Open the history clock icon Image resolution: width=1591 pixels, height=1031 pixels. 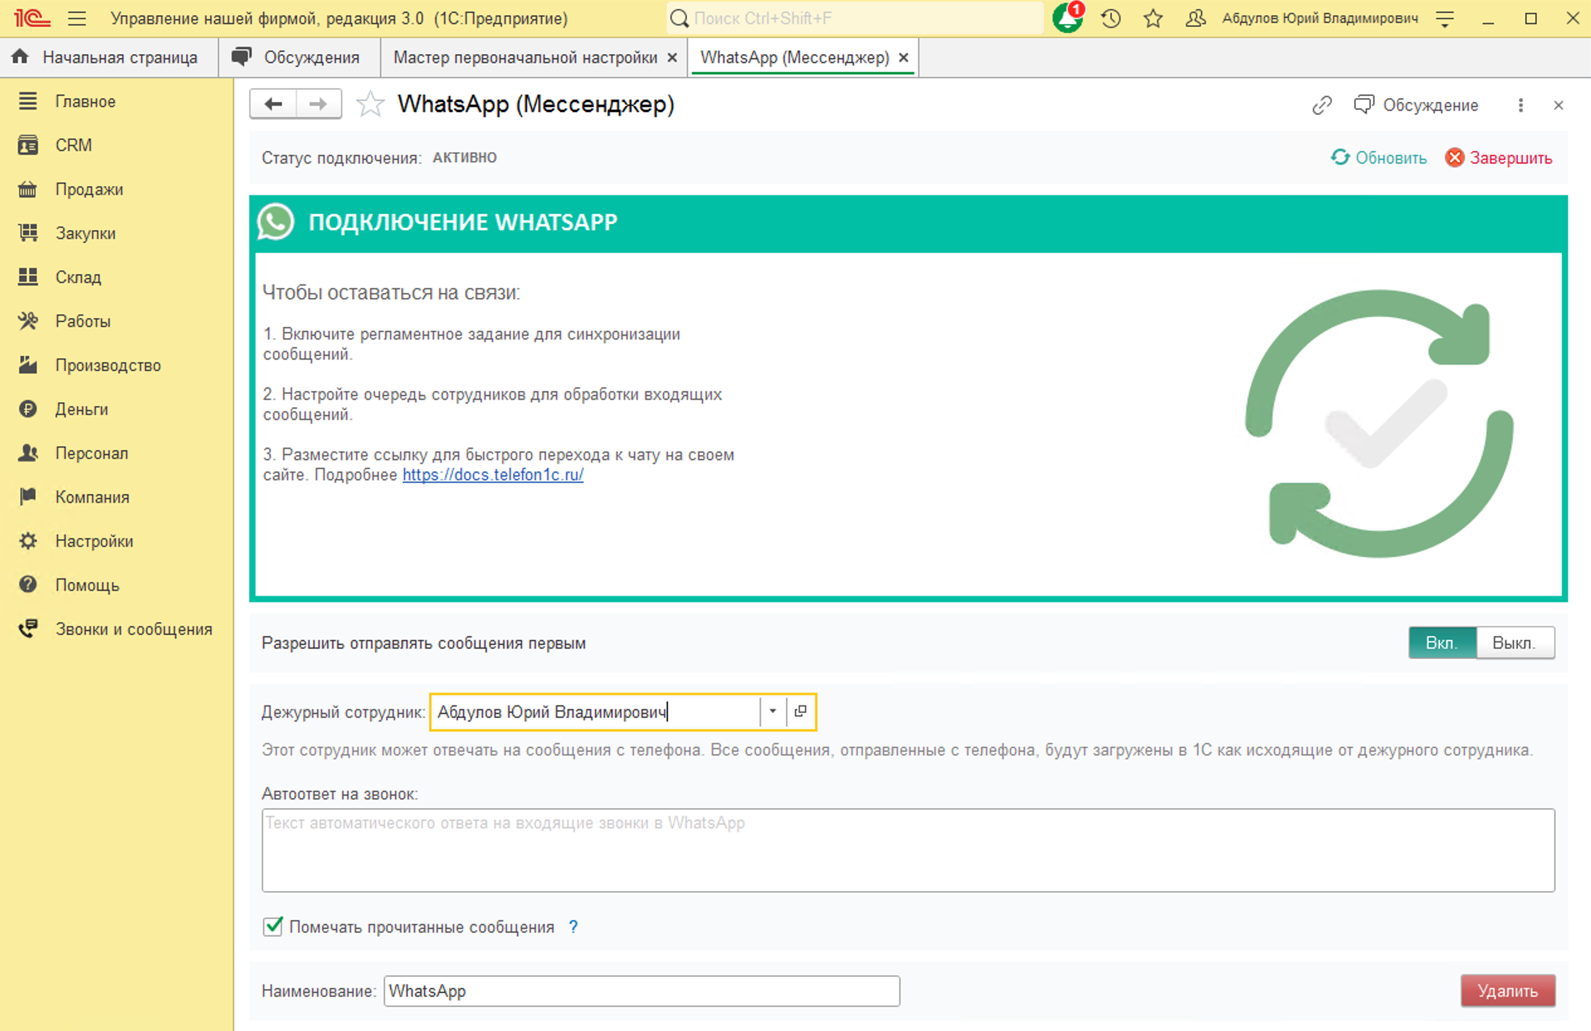(1111, 18)
